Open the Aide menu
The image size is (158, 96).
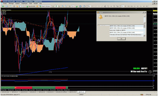(x=40, y=4)
